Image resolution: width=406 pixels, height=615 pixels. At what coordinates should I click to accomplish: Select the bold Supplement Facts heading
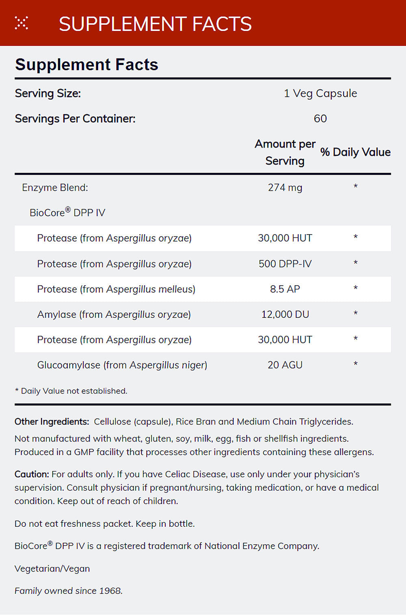[86, 65]
